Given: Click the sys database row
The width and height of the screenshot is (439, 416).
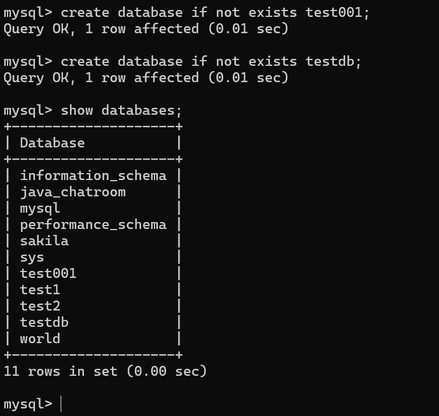Looking at the screenshot, I should pos(31,257).
